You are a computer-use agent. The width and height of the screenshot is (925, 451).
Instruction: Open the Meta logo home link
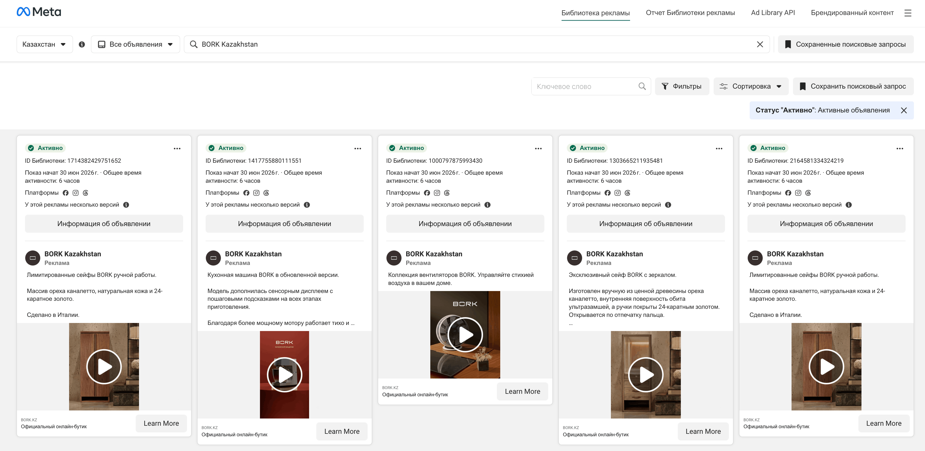(39, 12)
